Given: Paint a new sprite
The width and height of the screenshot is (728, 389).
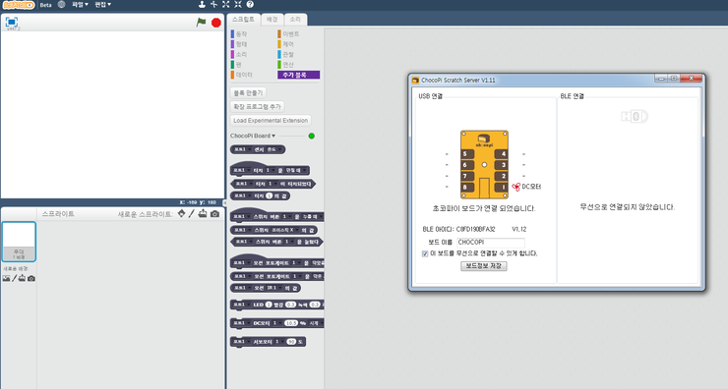Looking at the screenshot, I should [x=191, y=213].
